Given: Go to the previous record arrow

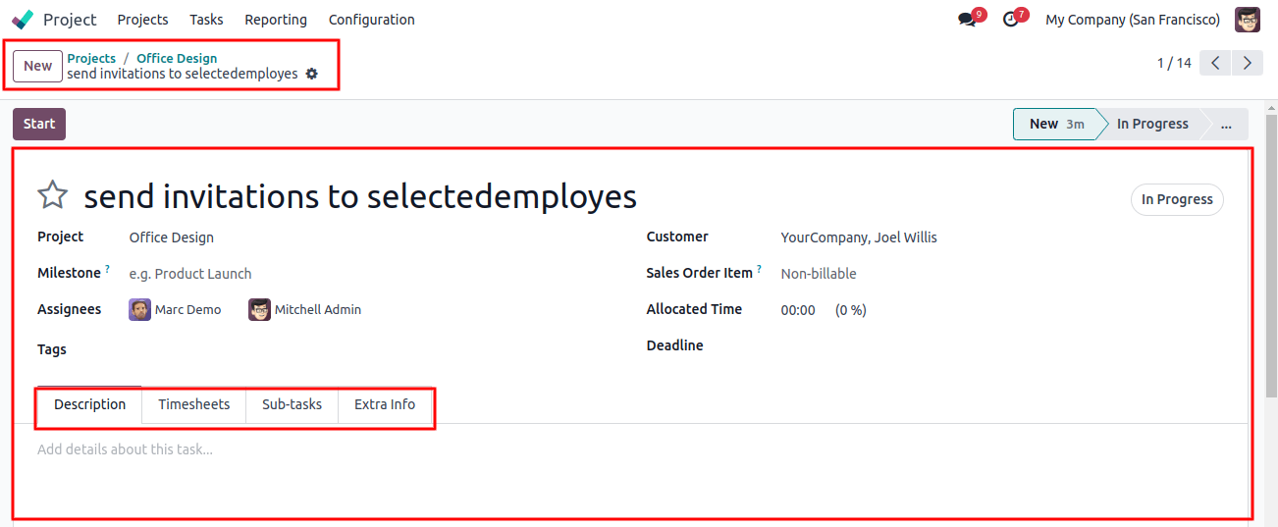Looking at the screenshot, I should click(x=1215, y=63).
